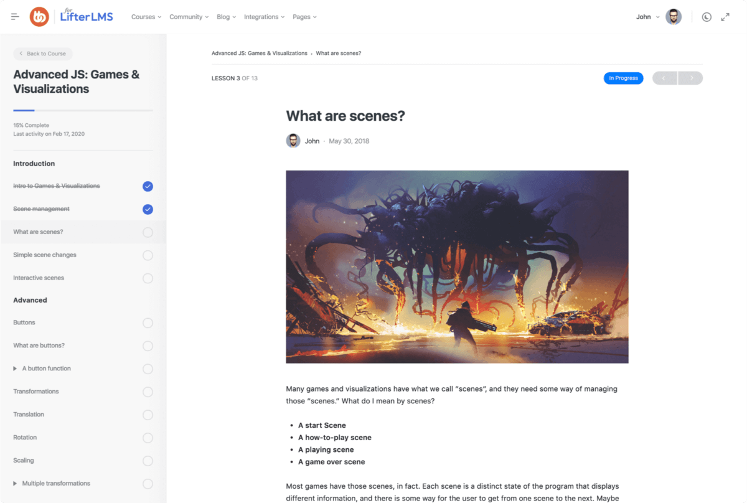Toggle What are scenes? completion circle
This screenshot has height=503, width=747.
pyautogui.click(x=148, y=232)
